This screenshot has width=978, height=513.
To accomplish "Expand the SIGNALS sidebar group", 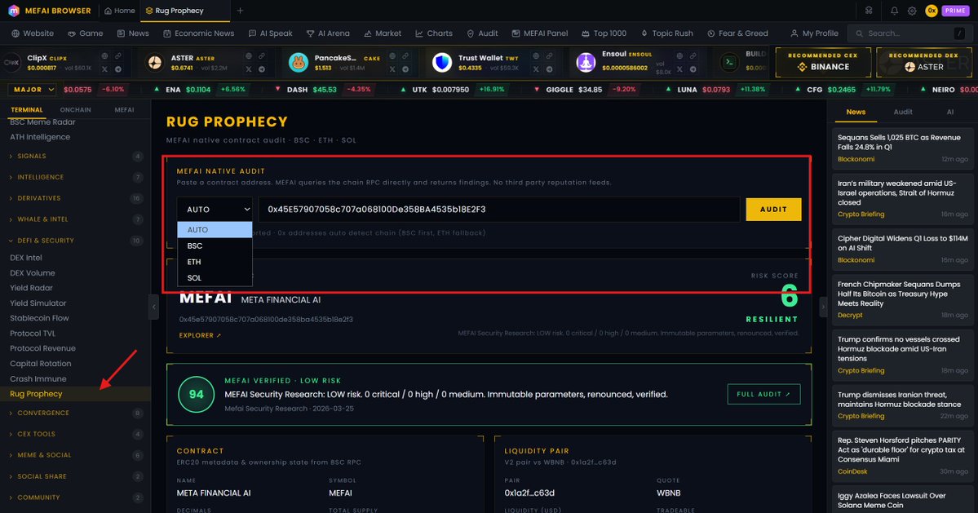I will [x=75, y=156].
